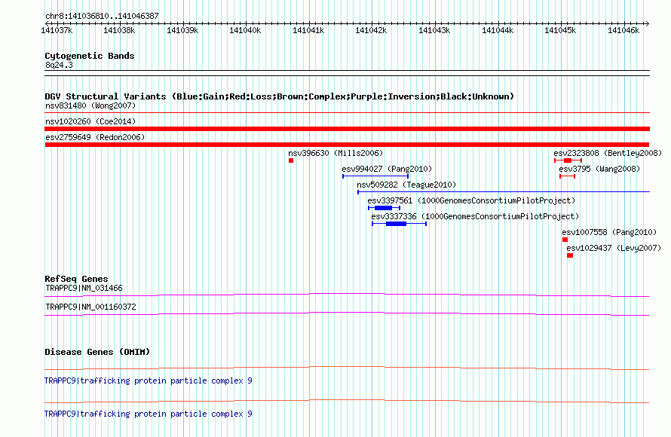Click the nsv1020260 (Coe2014) variant label
The height and width of the screenshot is (437, 671).
(90, 121)
